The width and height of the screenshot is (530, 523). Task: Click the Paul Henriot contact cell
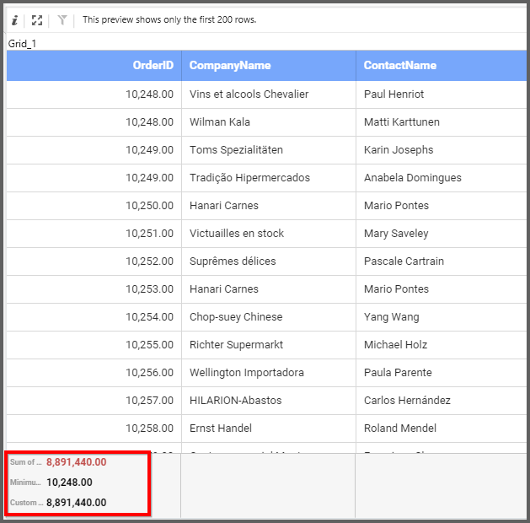point(393,94)
